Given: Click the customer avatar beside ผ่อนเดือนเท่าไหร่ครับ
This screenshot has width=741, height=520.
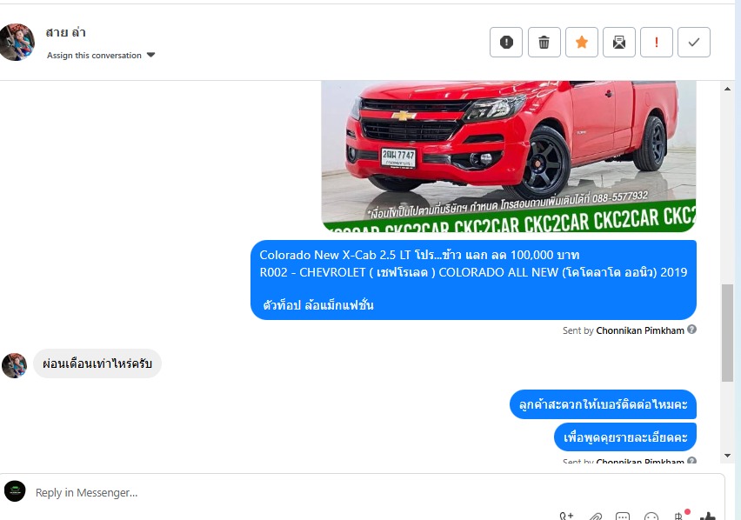Looking at the screenshot, I should pyautogui.click(x=14, y=365).
